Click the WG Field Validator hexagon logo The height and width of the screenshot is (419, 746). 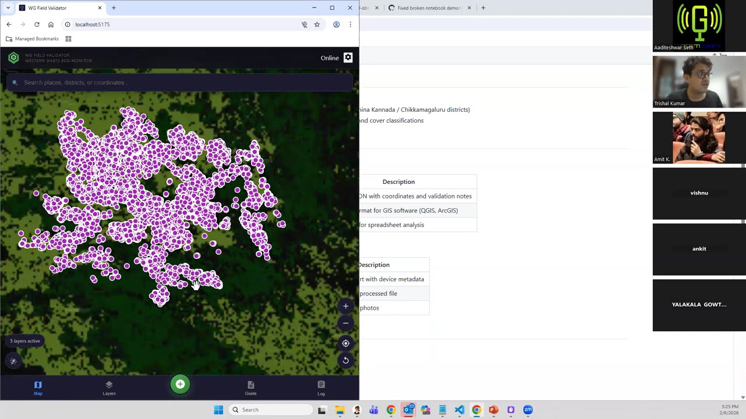click(13, 58)
